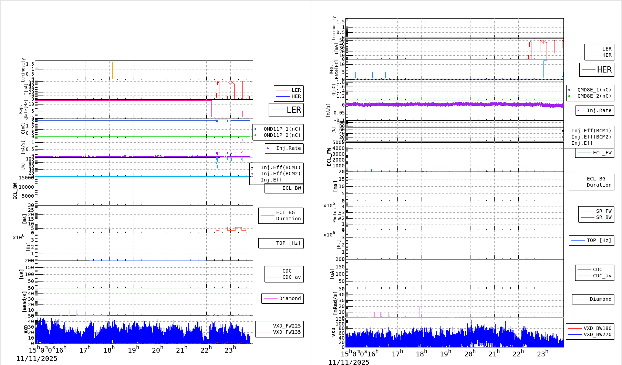
Task: Click the SR_FW legend entry
Action: coord(603,211)
